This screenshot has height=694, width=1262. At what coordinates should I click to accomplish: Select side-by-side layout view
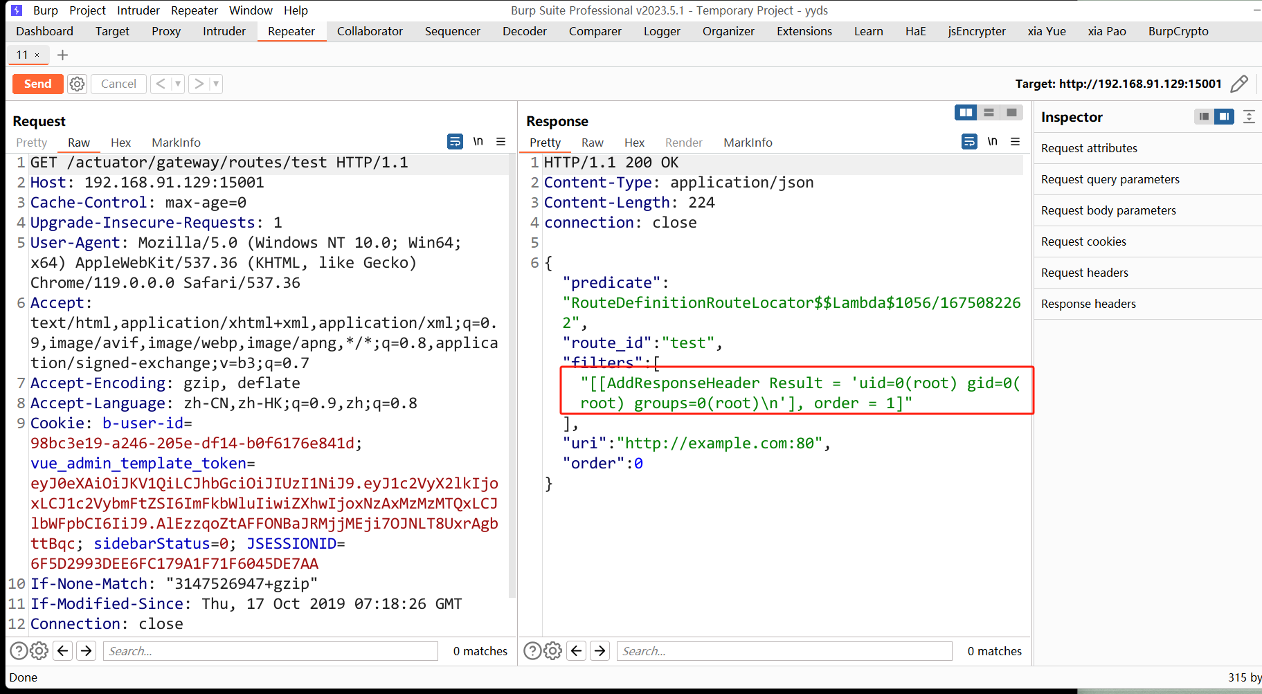(966, 112)
